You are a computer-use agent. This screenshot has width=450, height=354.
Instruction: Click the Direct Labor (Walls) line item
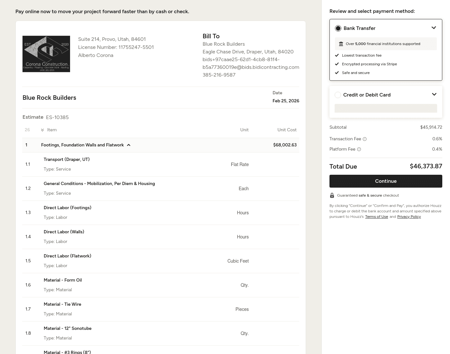(x=64, y=232)
